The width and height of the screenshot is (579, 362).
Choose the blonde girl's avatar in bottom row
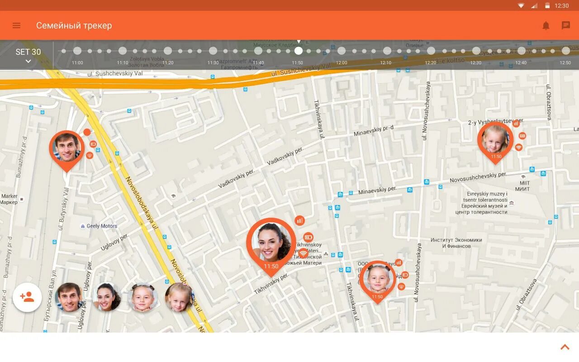179,297
